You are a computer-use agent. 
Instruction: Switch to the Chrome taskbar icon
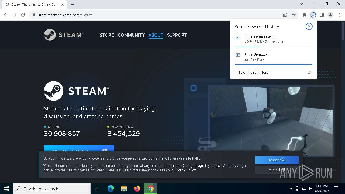(150, 189)
